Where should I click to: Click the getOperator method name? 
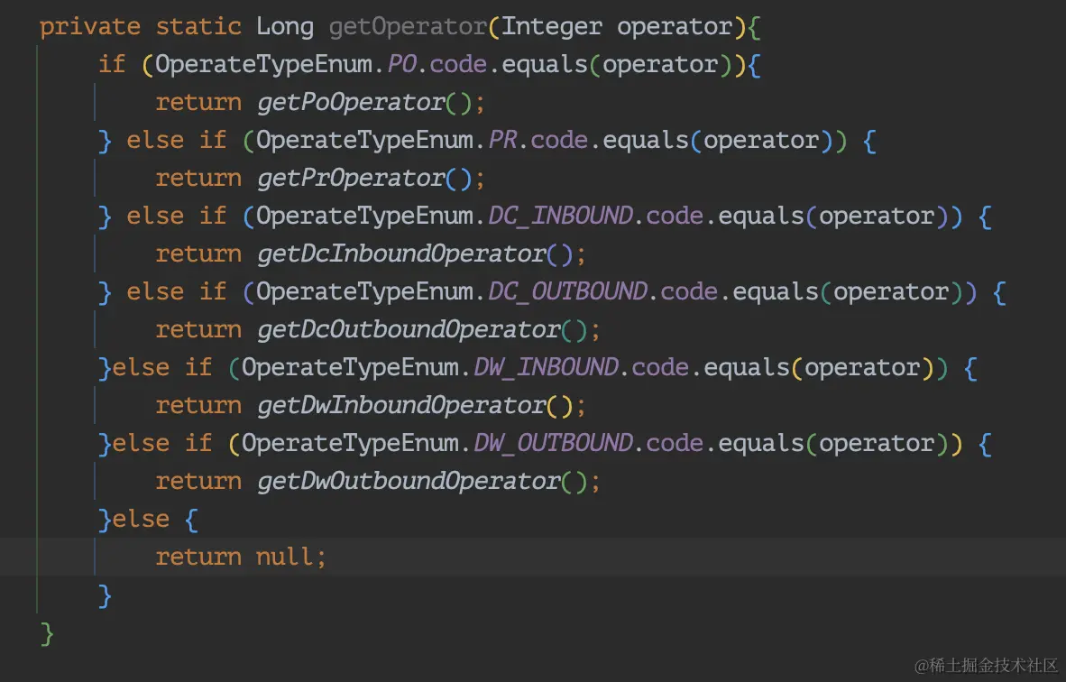coord(408,27)
